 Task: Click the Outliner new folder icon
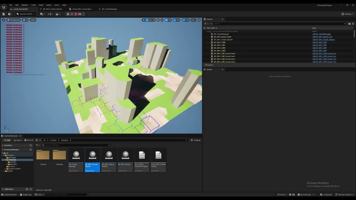(350, 24)
